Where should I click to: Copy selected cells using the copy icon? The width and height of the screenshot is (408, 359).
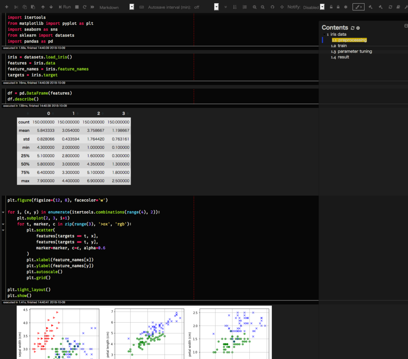click(24, 7)
